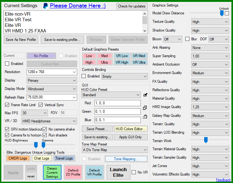Open the Max FPS dropdown

click(x=34, y=113)
